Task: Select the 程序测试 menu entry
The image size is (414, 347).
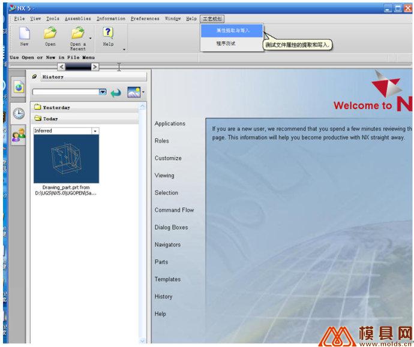Action: [x=232, y=44]
